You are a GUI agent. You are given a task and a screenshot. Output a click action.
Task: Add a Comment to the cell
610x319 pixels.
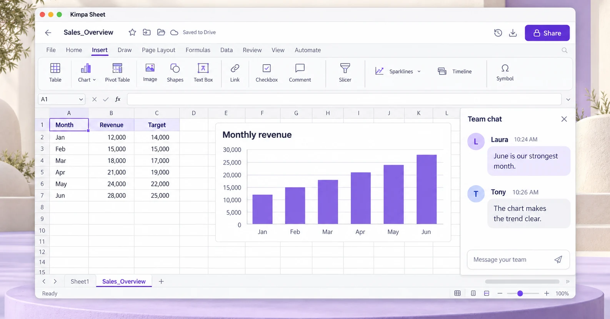300,73
